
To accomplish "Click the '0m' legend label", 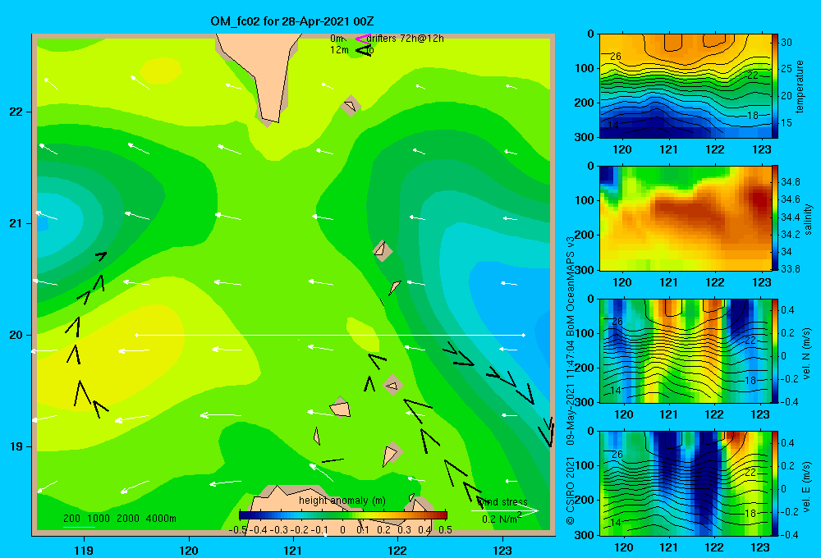I will point(337,39).
